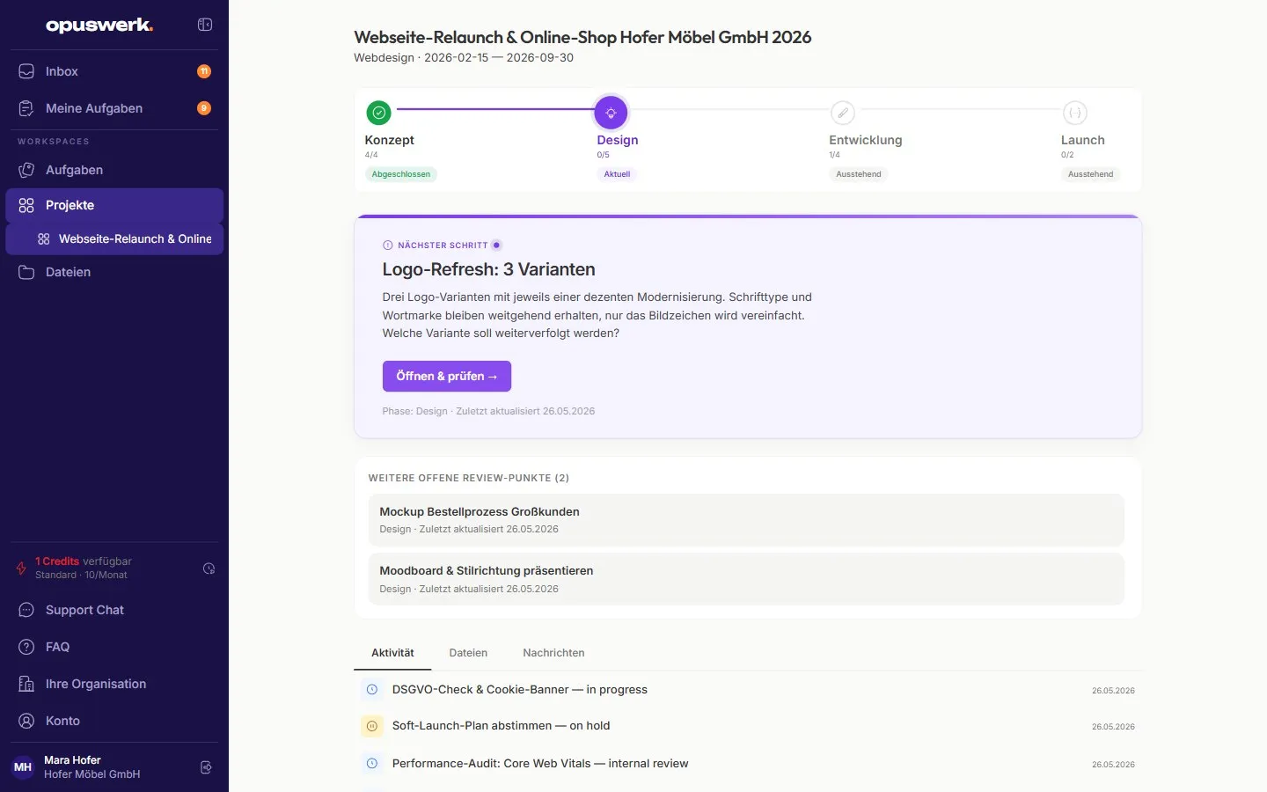Click the Öffnen & prüfen button
Screen dimensions: 1267x792
point(447,377)
